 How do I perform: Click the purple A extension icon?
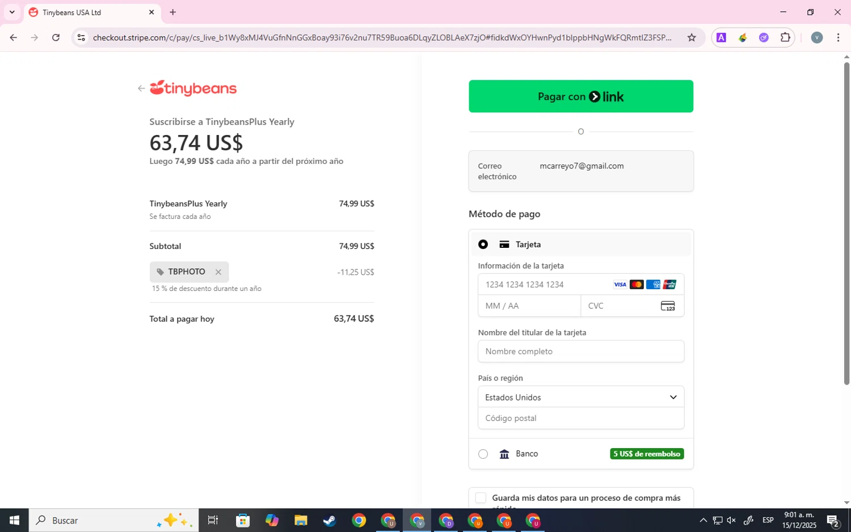(x=721, y=37)
